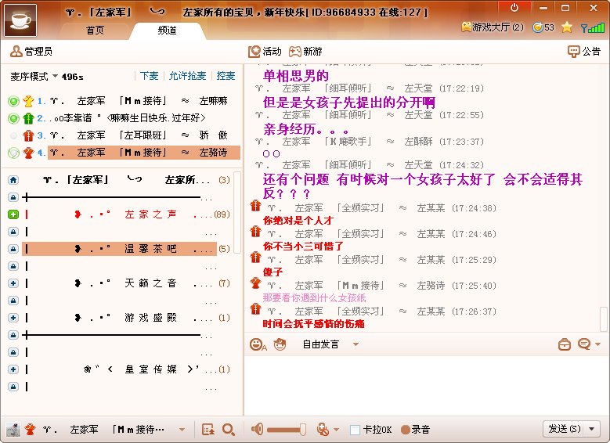
Task: Click the lock icon beside 温馨茶吧
Action: coord(13,249)
